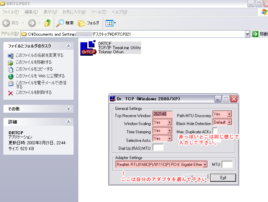Viewport: 268px width, 202px height.
Task: Open the Help (ヘルプ) menu
Action: (x=120, y=12)
